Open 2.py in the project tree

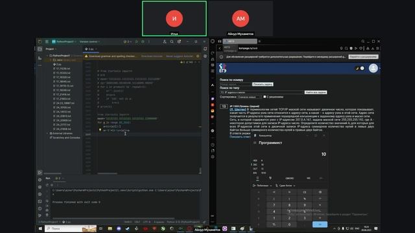click(x=57, y=64)
